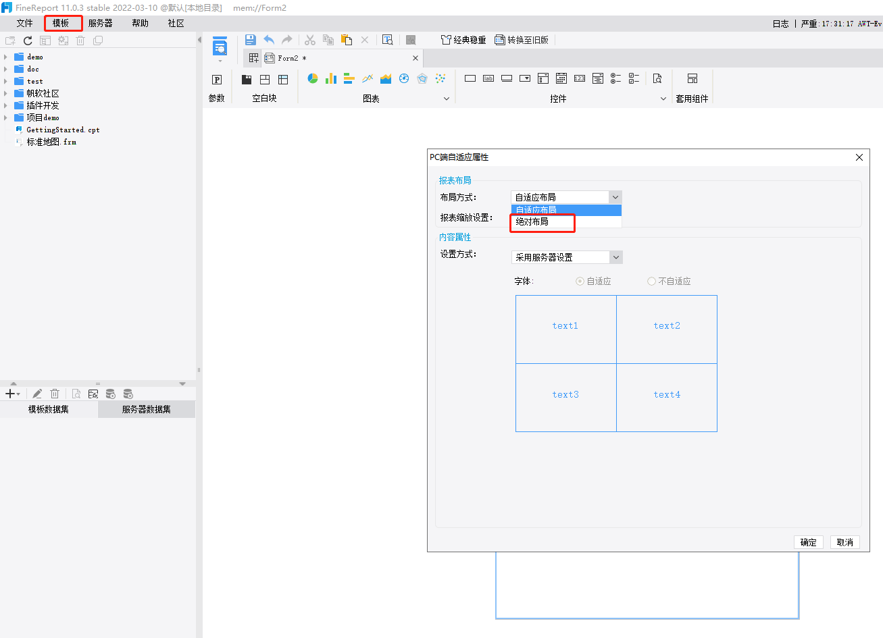Expand the chart group arrow
Viewport: 883px width, 638px height.
click(446, 99)
